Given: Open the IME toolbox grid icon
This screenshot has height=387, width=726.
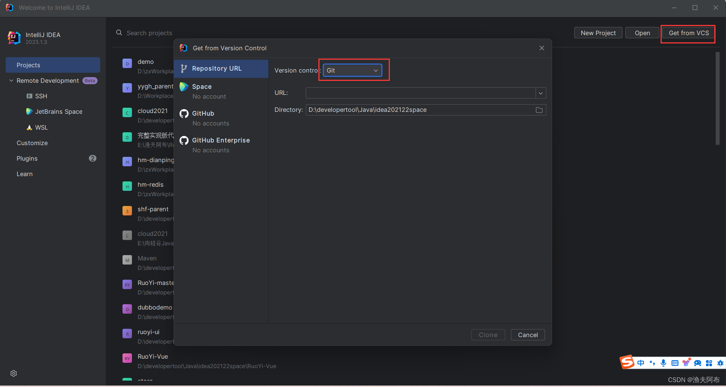Looking at the screenshot, I should [x=709, y=363].
